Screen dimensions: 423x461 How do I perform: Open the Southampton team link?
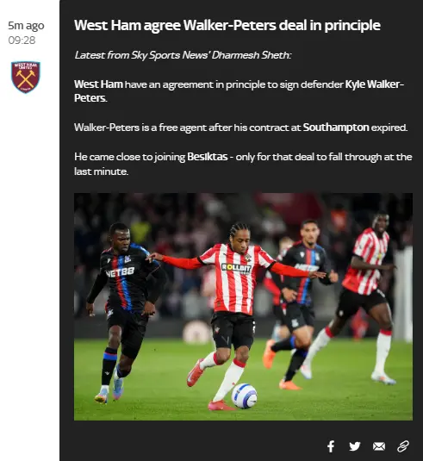coord(336,128)
